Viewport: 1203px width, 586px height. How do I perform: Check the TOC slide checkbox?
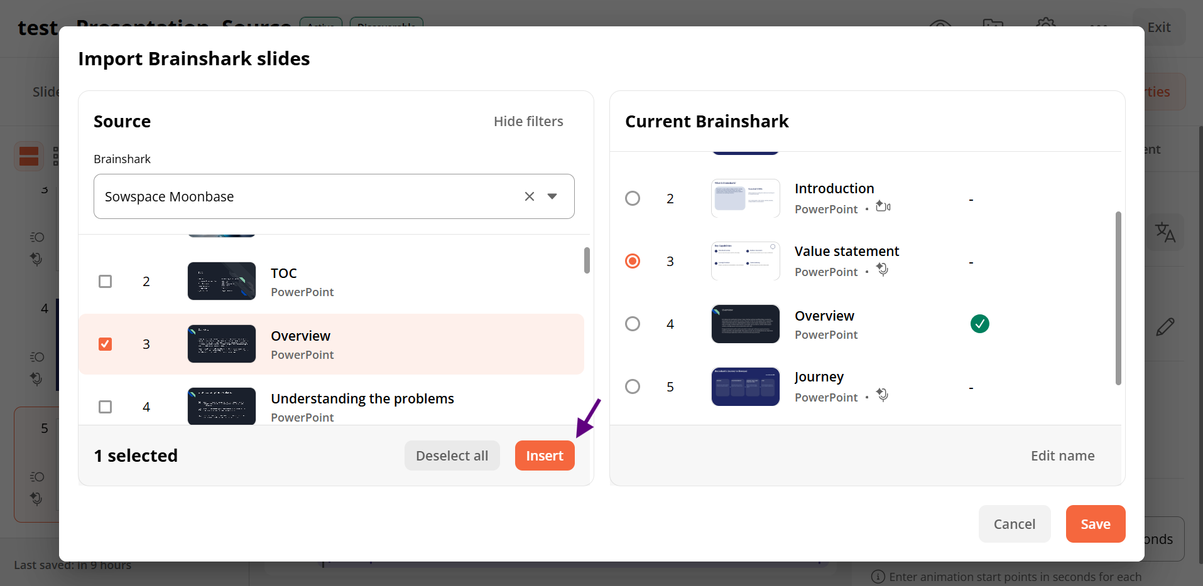click(x=106, y=281)
